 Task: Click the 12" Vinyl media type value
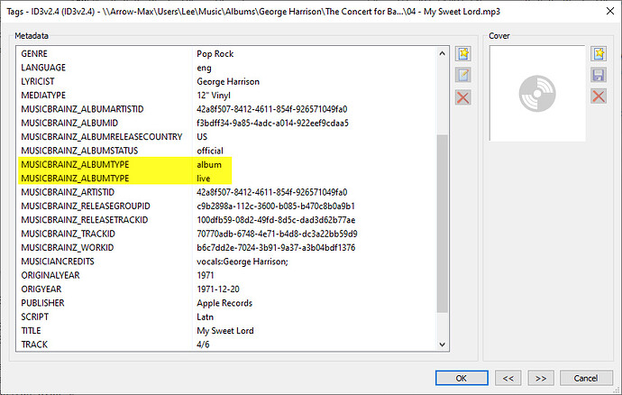click(x=214, y=96)
